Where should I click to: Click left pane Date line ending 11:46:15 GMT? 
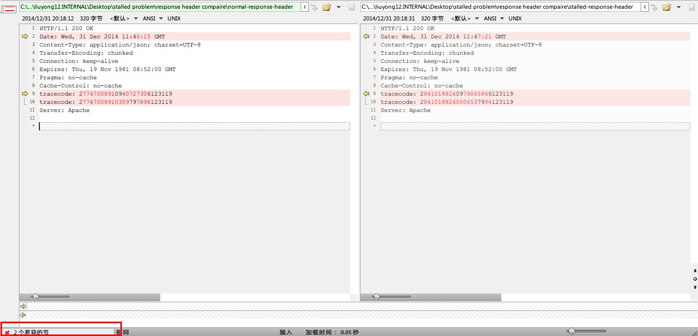coord(102,36)
